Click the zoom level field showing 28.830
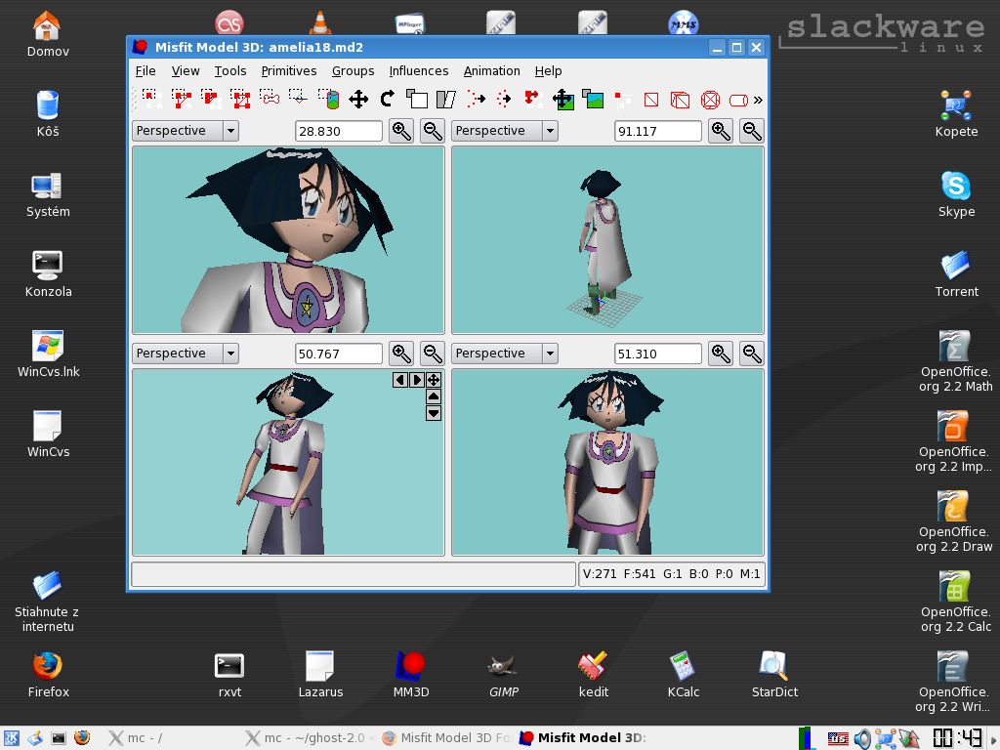 click(x=338, y=131)
